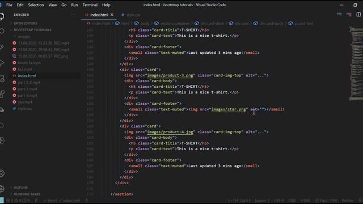Open the 15.08.2020 REC.png file
The width and height of the screenshot is (363, 204).
43,56
